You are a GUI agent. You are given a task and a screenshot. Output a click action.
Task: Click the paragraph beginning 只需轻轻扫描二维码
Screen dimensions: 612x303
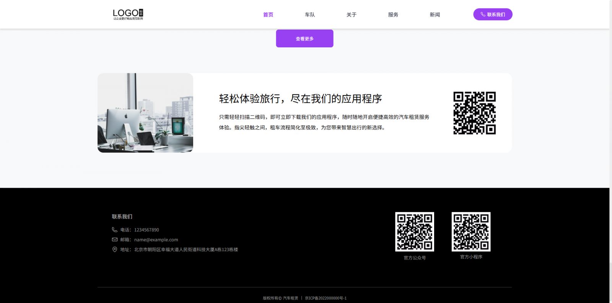(x=324, y=122)
